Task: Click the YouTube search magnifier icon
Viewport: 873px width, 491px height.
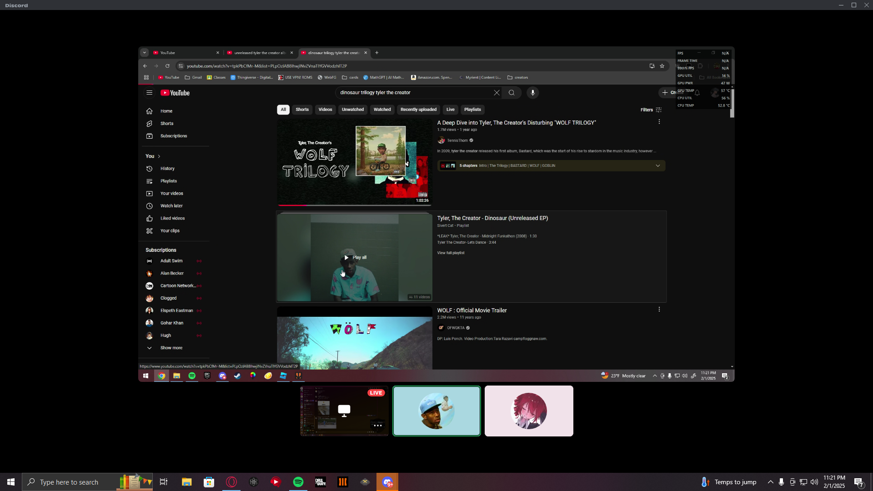Action: pos(512,93)
